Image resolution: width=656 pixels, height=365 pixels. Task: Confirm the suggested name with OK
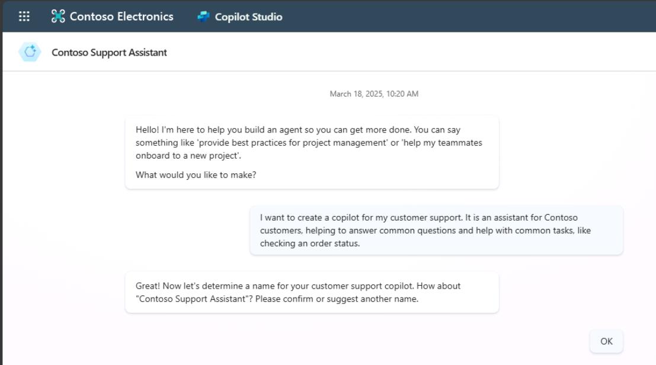(606, 341)
